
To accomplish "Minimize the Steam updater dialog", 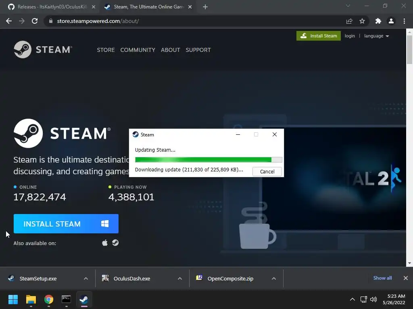I will coord(238,134).
